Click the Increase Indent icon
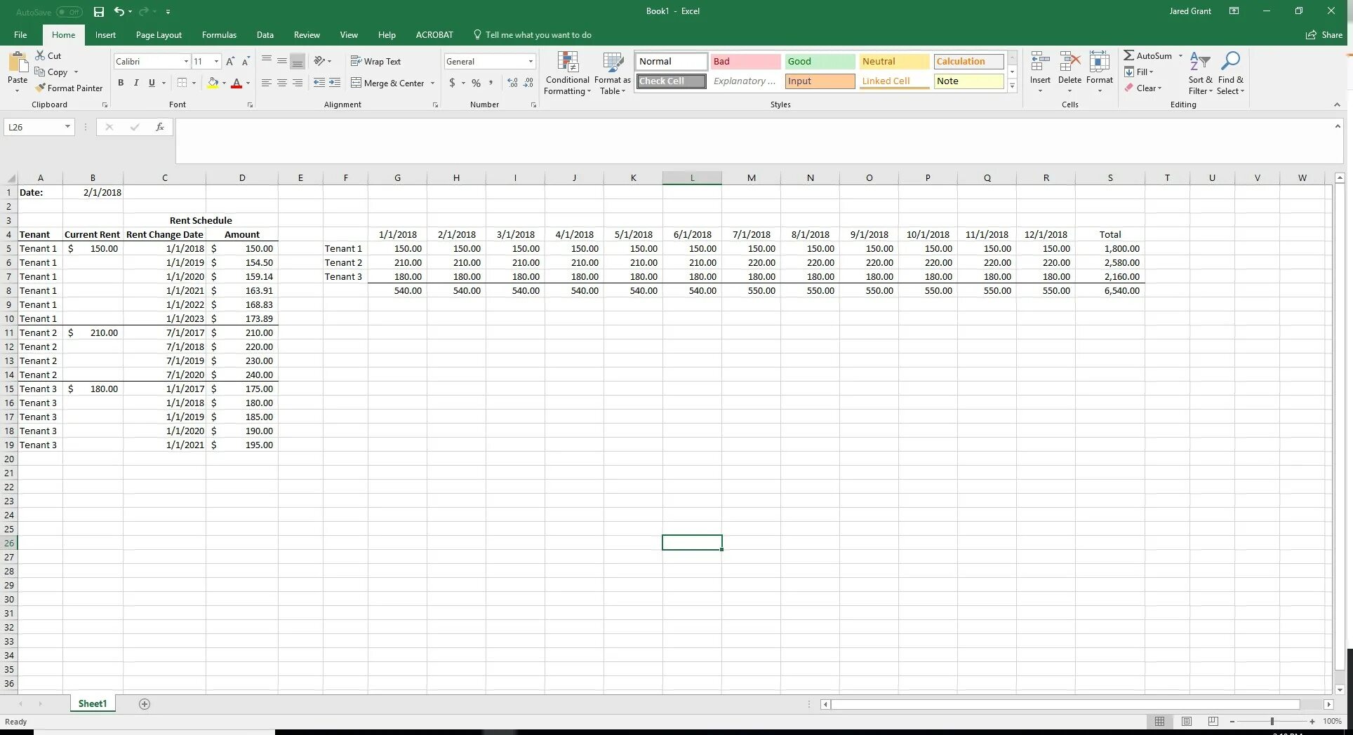Image resolution: width=1353 pixels, height=735 pixels. (x=335, y=83)
